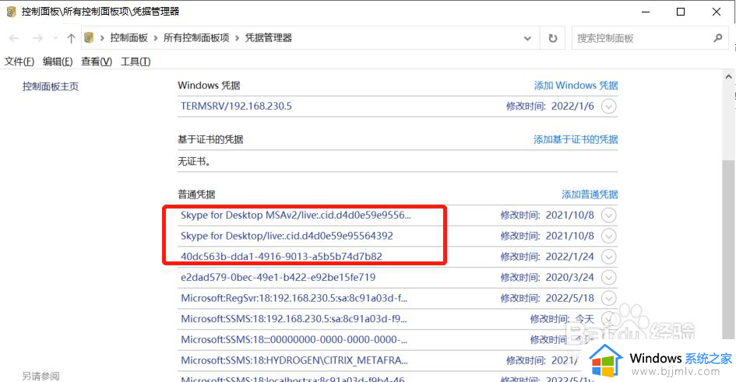The image size is (736, 382).
Task: Expand Microsoft:RegSvr:18 credential chevron
Action: [609, 298]
